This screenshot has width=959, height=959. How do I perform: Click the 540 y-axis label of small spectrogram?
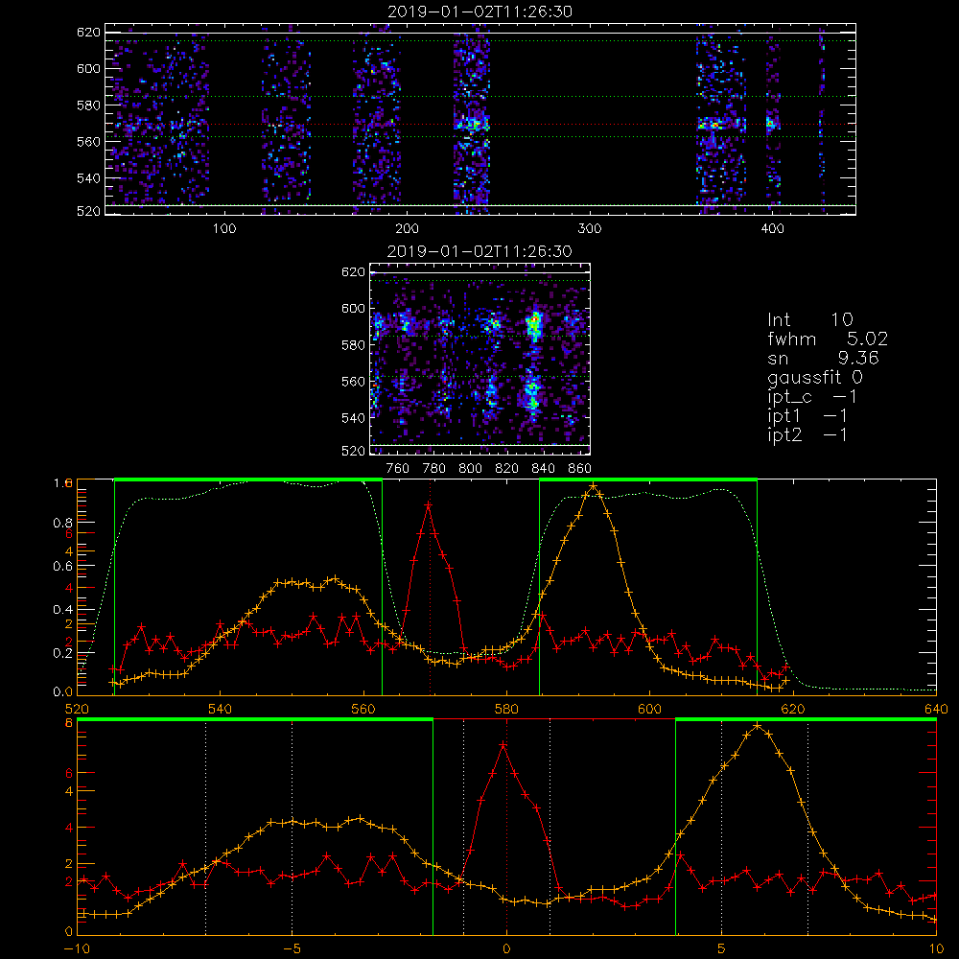(x=354, y=418)
